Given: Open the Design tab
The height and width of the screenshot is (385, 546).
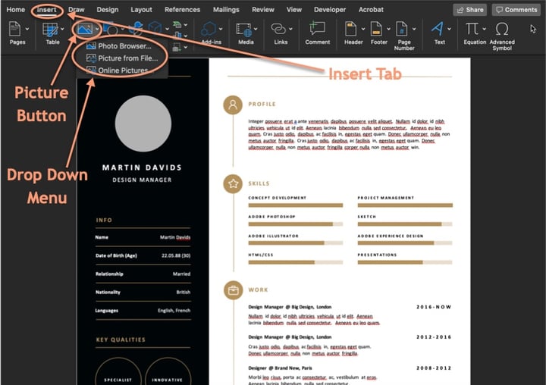Looking at the screenshot, I should (108, 10).
